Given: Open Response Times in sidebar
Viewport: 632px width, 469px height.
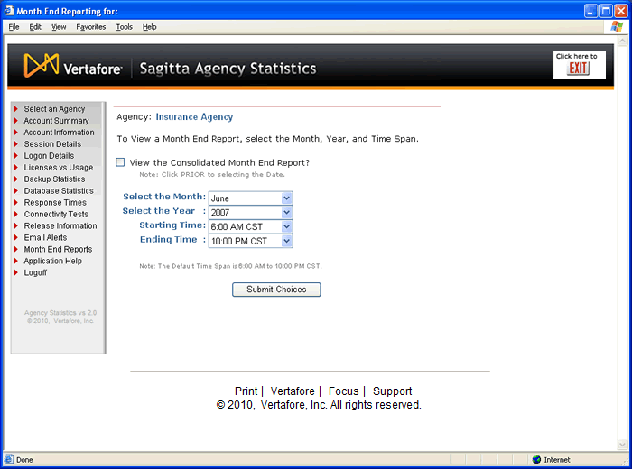Looking at the screenshot, I should (55, 203).
